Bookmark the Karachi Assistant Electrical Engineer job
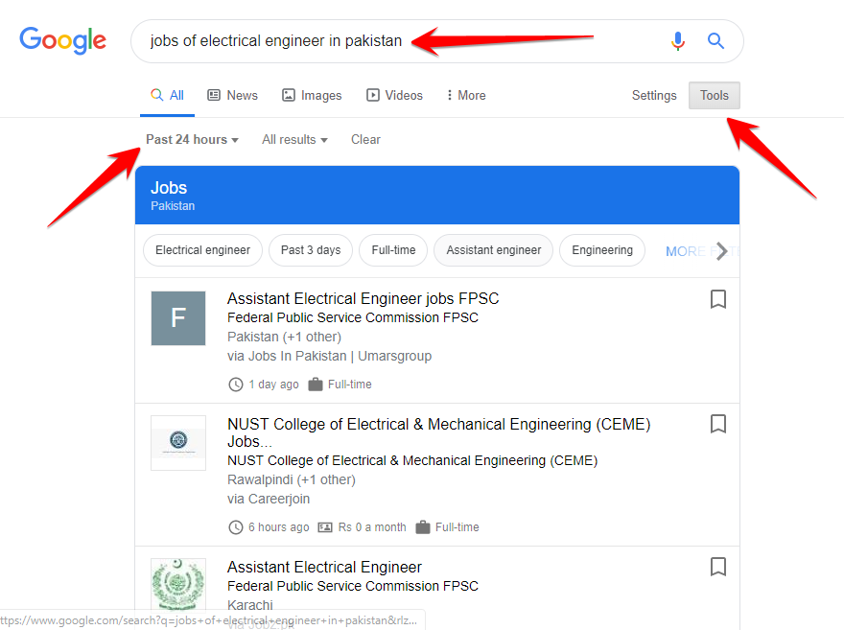Viewport: 844px width, 630px height. 718,567
